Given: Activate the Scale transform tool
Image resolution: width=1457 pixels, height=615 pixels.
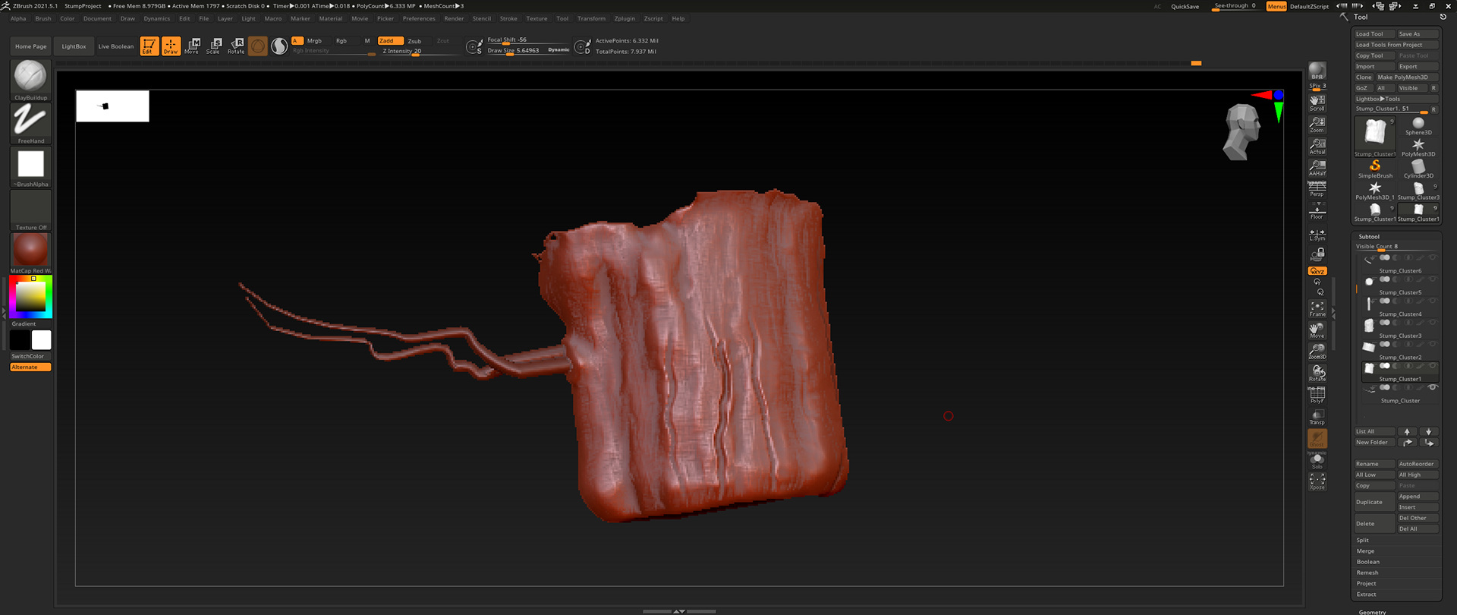Looking at the screenshot, I should tap(214, 46).
